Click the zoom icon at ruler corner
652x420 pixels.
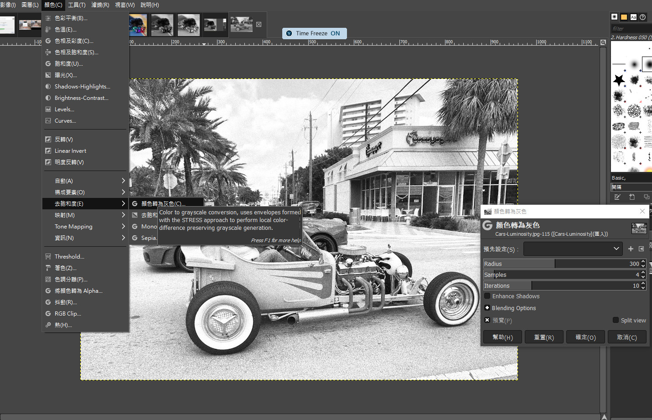tap(603, 42)
